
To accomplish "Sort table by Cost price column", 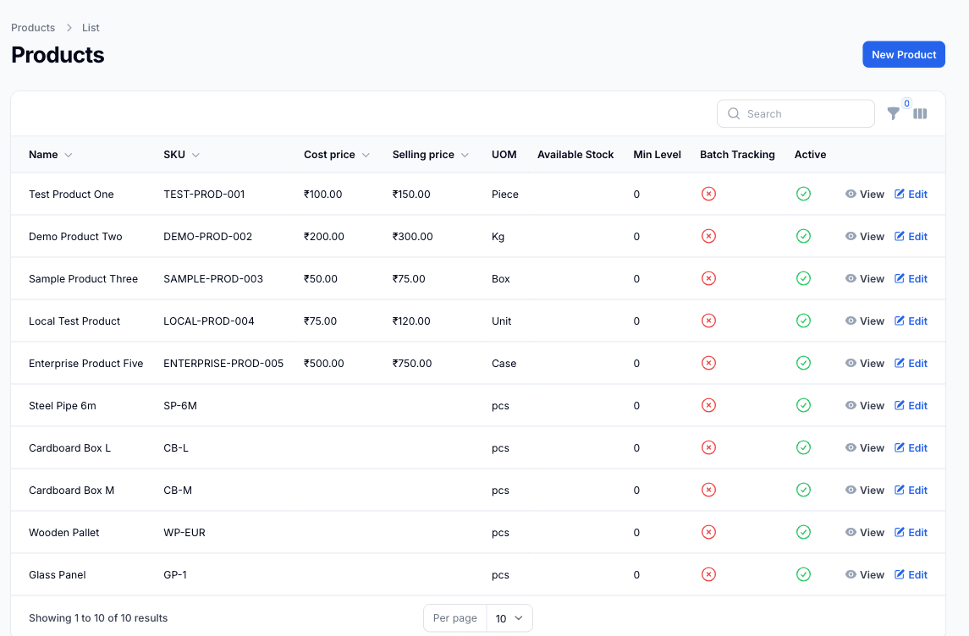I will tap(336, 155).
